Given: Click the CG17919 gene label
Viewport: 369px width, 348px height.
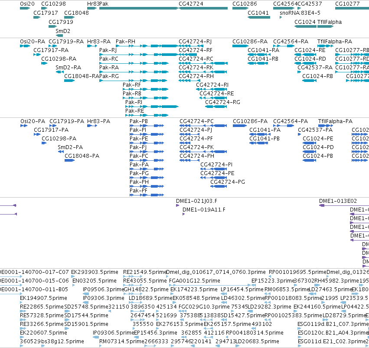Looking at the screenshot, I should click(x=61, y=22).
